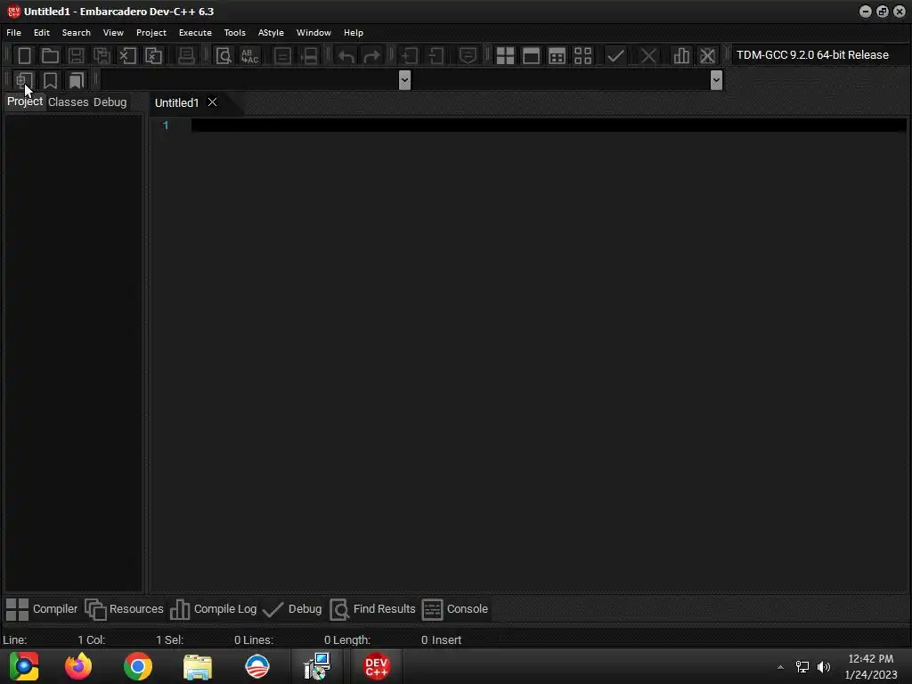Select the Untitled1 editor tab
This screenshot has height=684, width=912.
pos(177,103)
